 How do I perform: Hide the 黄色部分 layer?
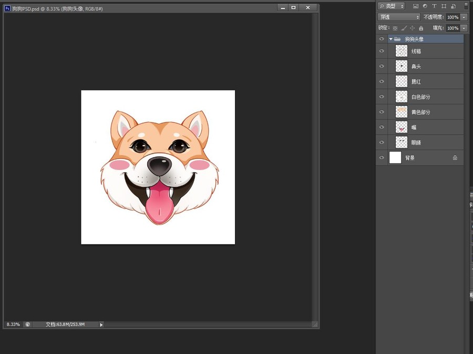click(382, 112)
